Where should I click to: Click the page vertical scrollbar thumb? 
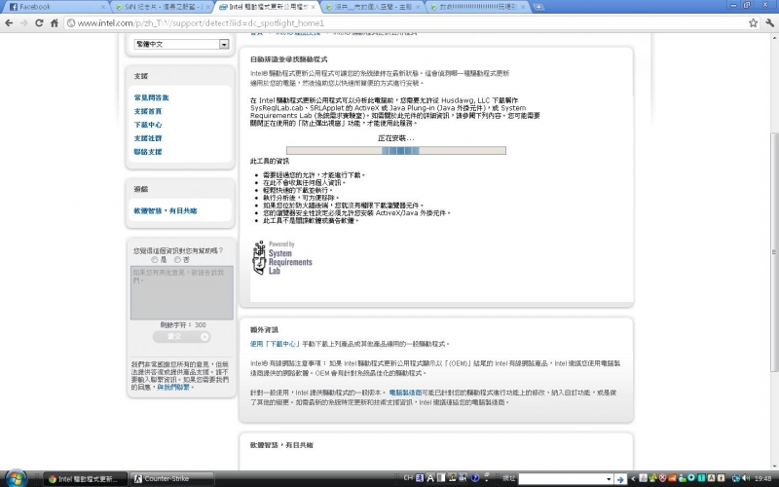pyautogui.click(x=774, y=252)
